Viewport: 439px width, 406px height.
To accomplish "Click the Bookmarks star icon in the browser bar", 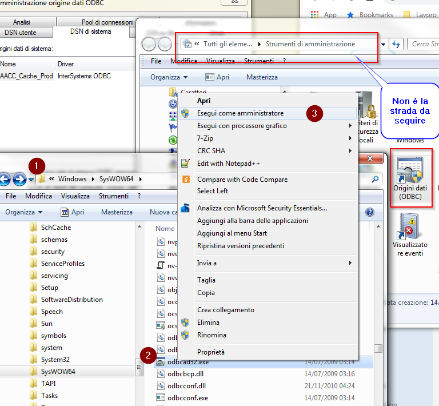I will [x=350, y=14].
